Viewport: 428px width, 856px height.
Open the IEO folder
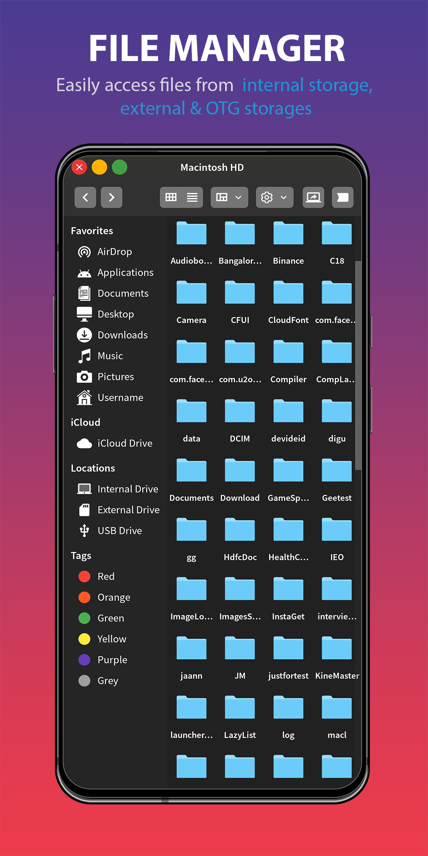(x=337, y=539)
